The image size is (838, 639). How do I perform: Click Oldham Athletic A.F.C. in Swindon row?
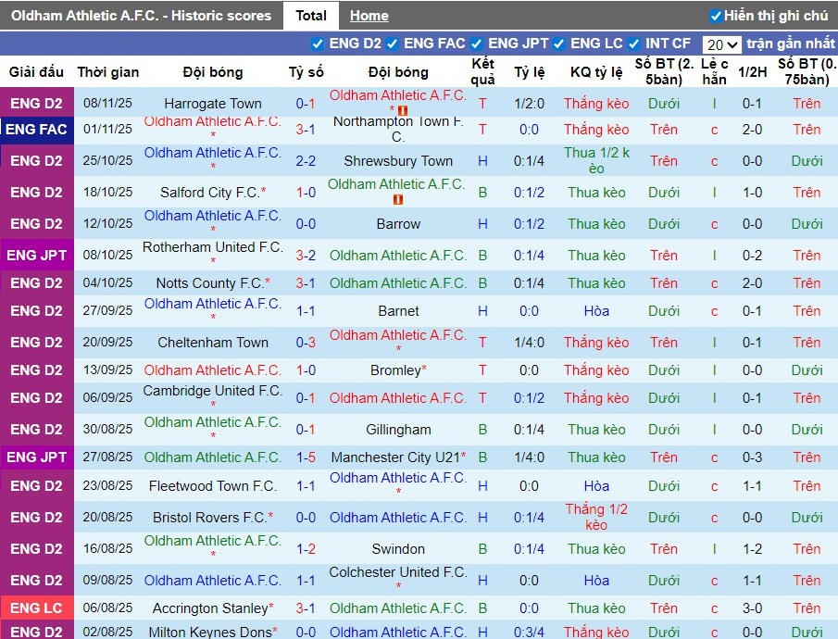coord(213,541)
